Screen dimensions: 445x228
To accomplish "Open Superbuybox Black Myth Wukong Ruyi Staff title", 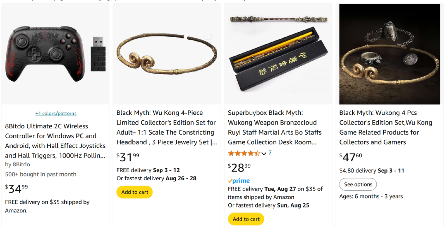I will (275, 127).
